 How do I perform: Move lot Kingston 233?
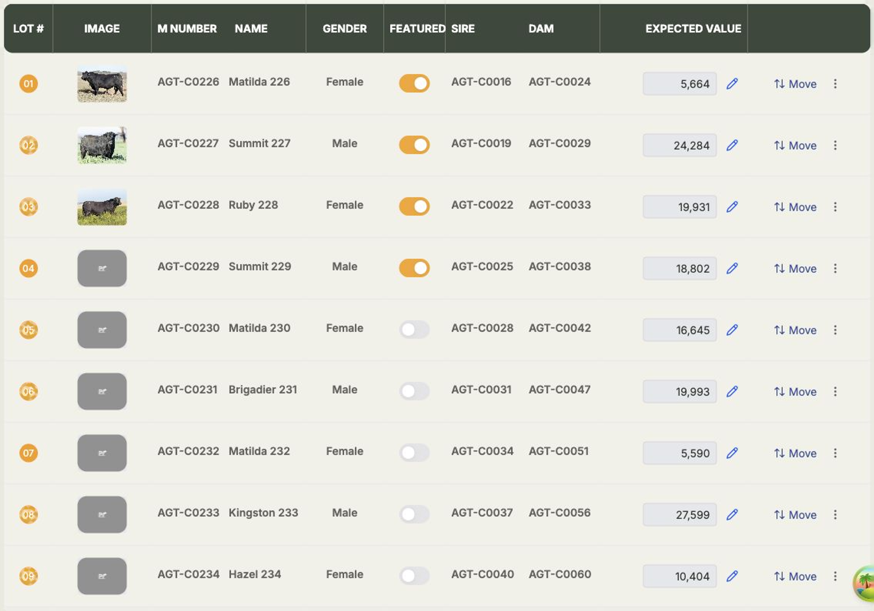click(795, 514)
